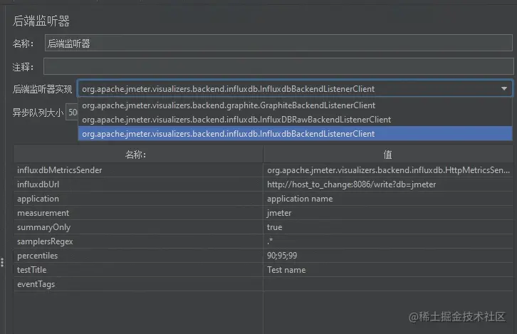
Task: Edit the 'application name' value cell
Action: coord(388,199)
